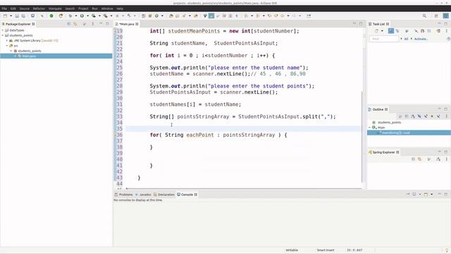Screen dimensions: 451x254
Task: Click the Pin Console icon
Action: [x=408, y=195]
